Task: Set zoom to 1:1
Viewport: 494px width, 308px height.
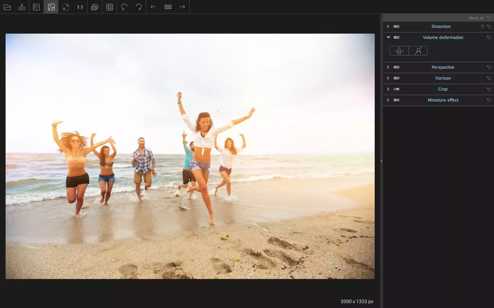Action: point(80,7)
